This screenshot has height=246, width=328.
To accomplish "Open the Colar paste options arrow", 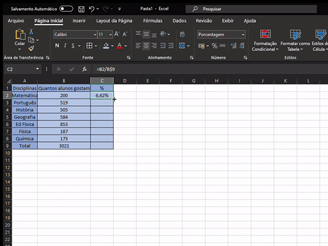I will click(20, 50).
